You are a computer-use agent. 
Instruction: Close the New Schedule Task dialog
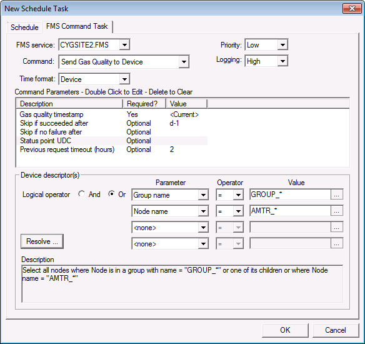352,9
